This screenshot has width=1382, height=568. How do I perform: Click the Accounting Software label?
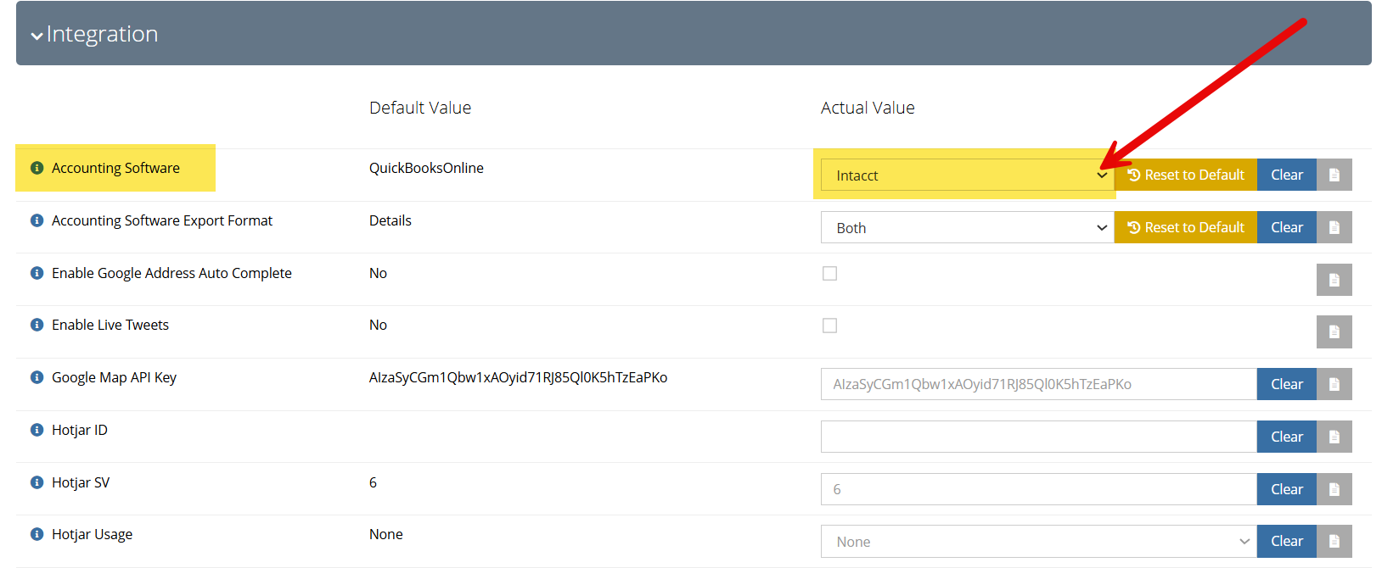(x=115, y=168)
